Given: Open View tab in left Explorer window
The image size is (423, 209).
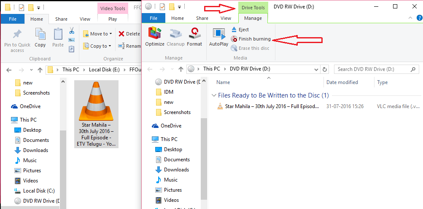Looking at the screenshot, I should 85,19.
